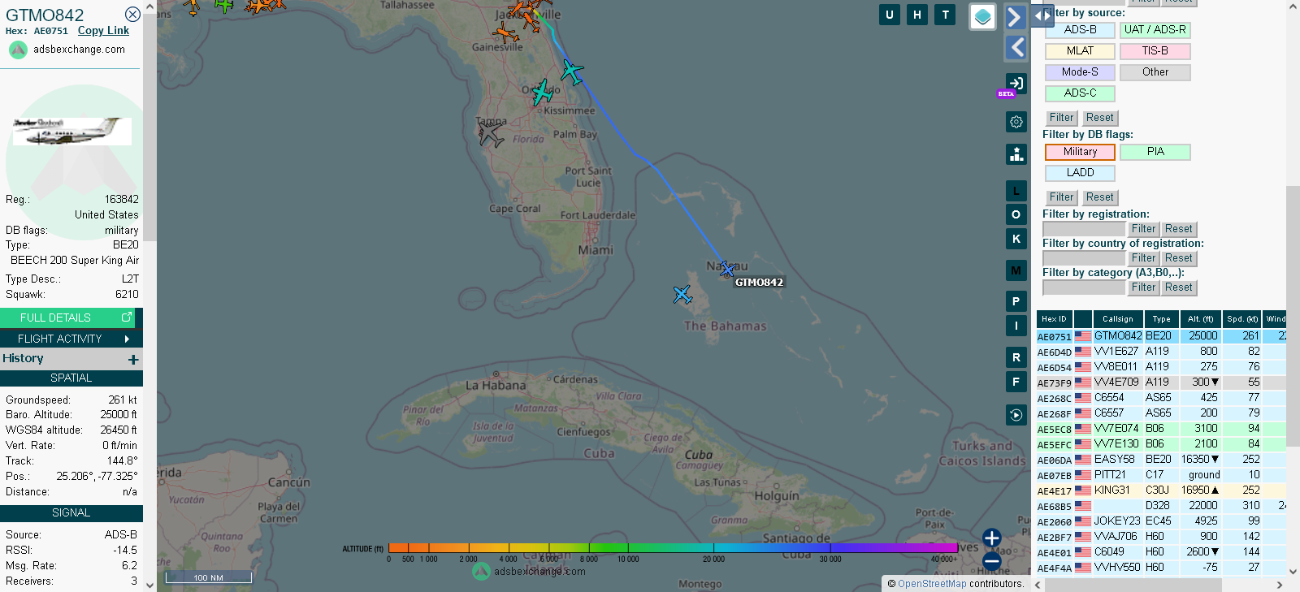
Task: Click Filter under the source options
Action: click(1061, 118)
